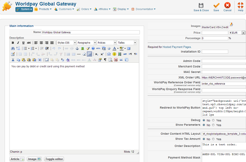Insert emoticon smiley
The image size is (246, 162).
(114, 54)
